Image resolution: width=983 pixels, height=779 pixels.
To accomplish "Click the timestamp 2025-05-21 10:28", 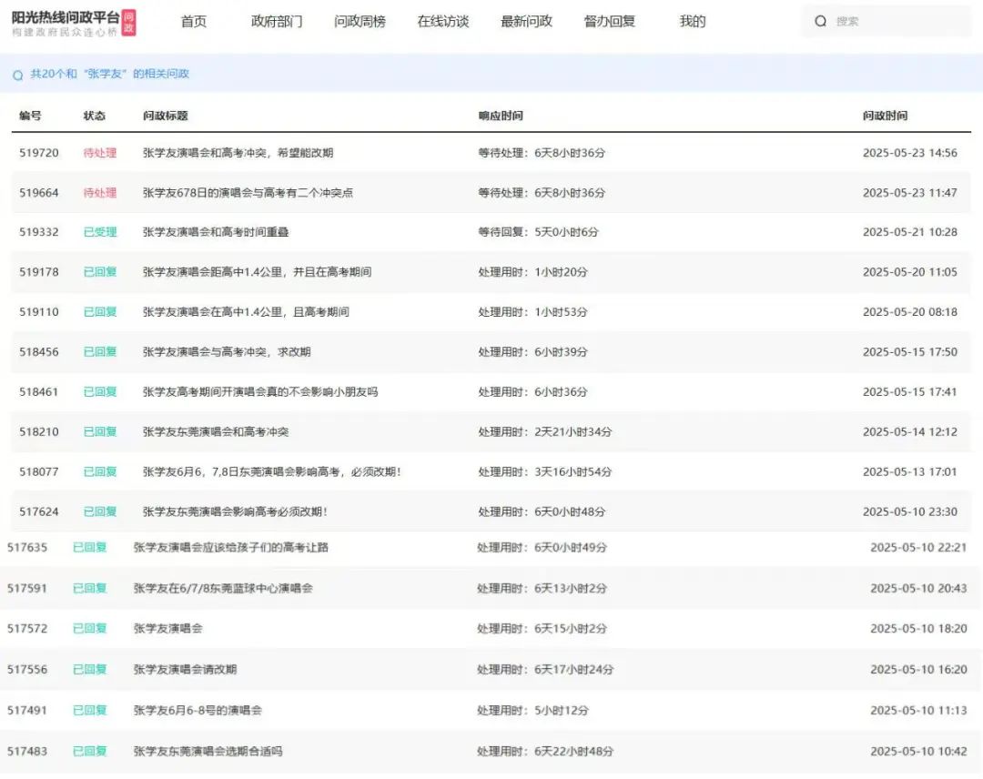I will 909,232.
